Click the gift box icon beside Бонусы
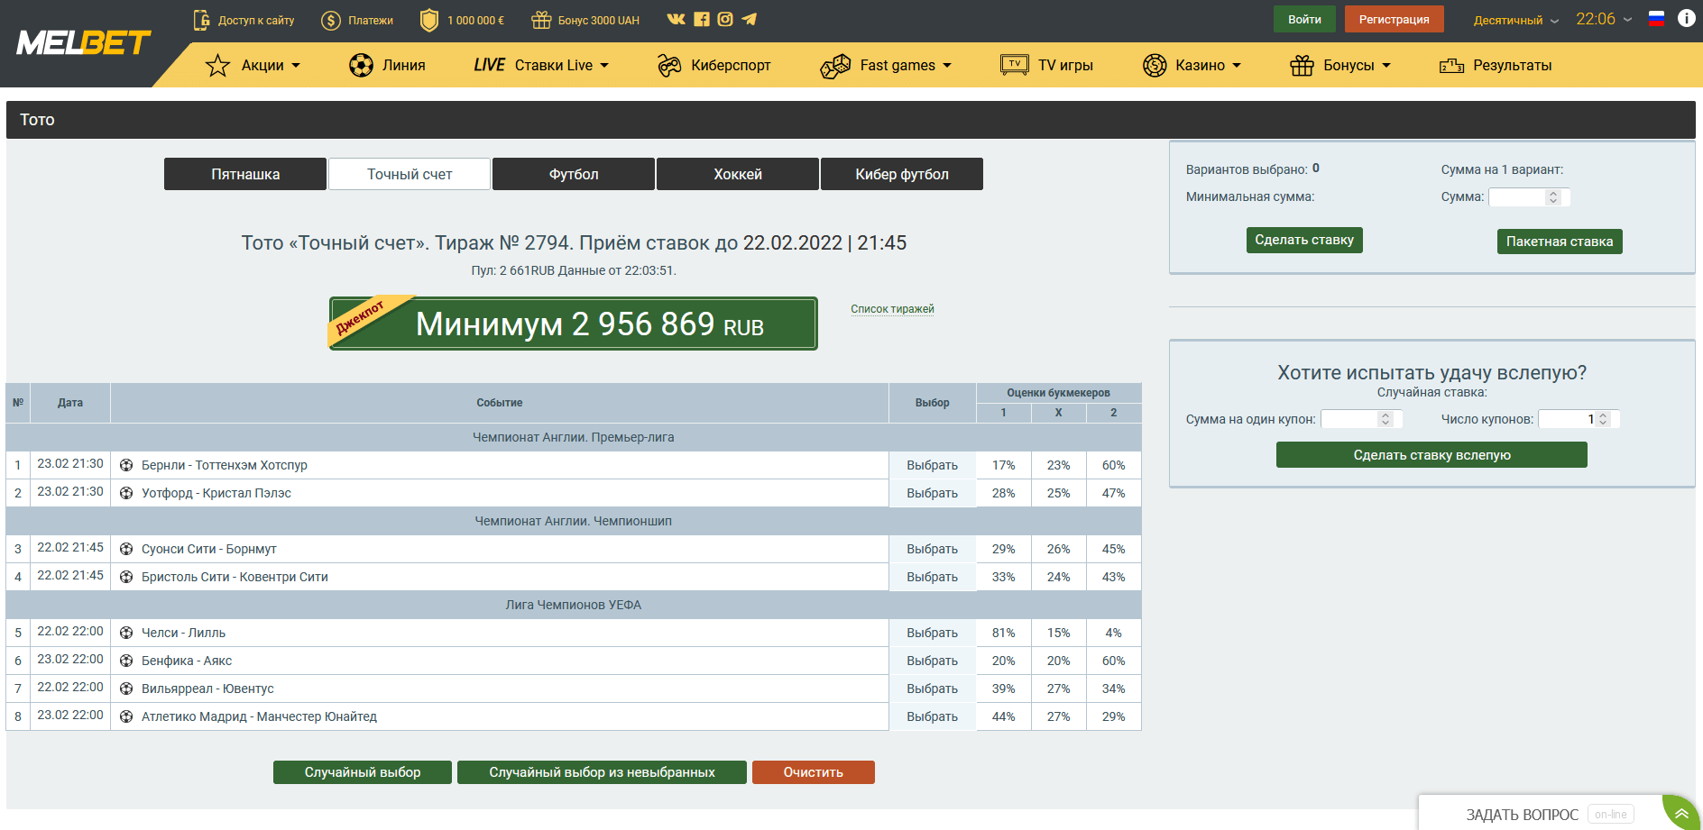This screenshot has height=830, width=1703. [1302, 65]
